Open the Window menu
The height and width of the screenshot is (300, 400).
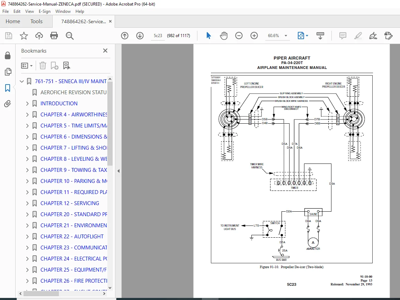(x=63, y=11)
